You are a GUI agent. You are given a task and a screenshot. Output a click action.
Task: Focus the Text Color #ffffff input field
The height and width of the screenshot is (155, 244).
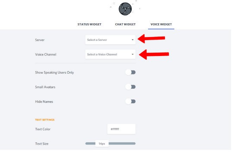(x=122, y=129)
